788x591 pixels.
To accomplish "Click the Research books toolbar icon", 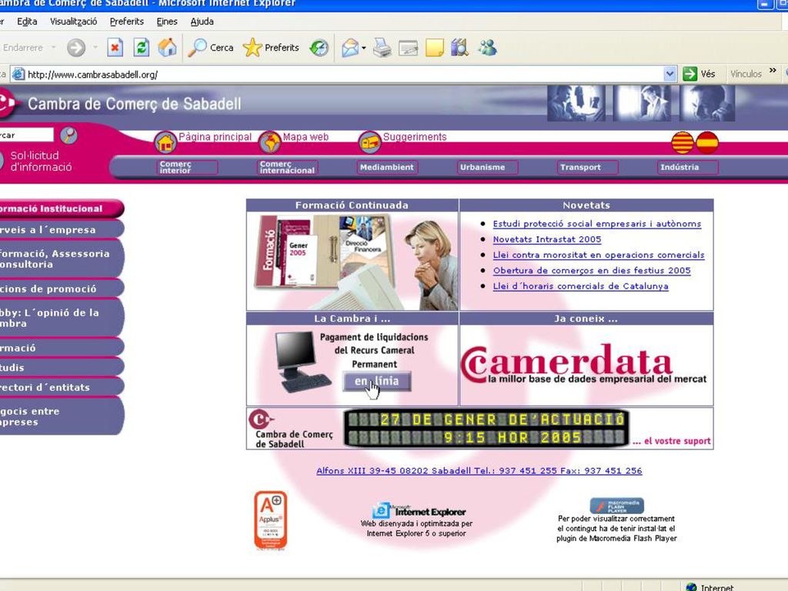I will (x=459, y=48).
